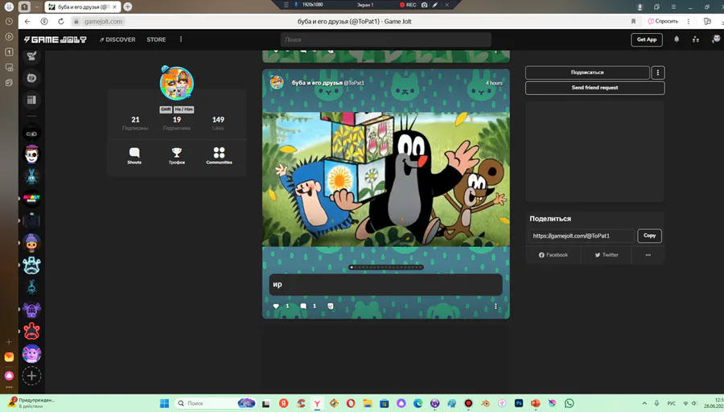View the profile avatar picture
The width and height of the screenshot is (724, 412).
tap(177, 83)
